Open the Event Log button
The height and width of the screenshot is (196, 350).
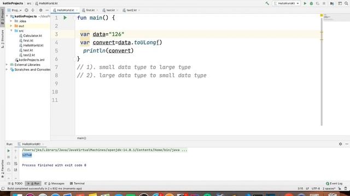pyautogui.click(x=334, y=183)
